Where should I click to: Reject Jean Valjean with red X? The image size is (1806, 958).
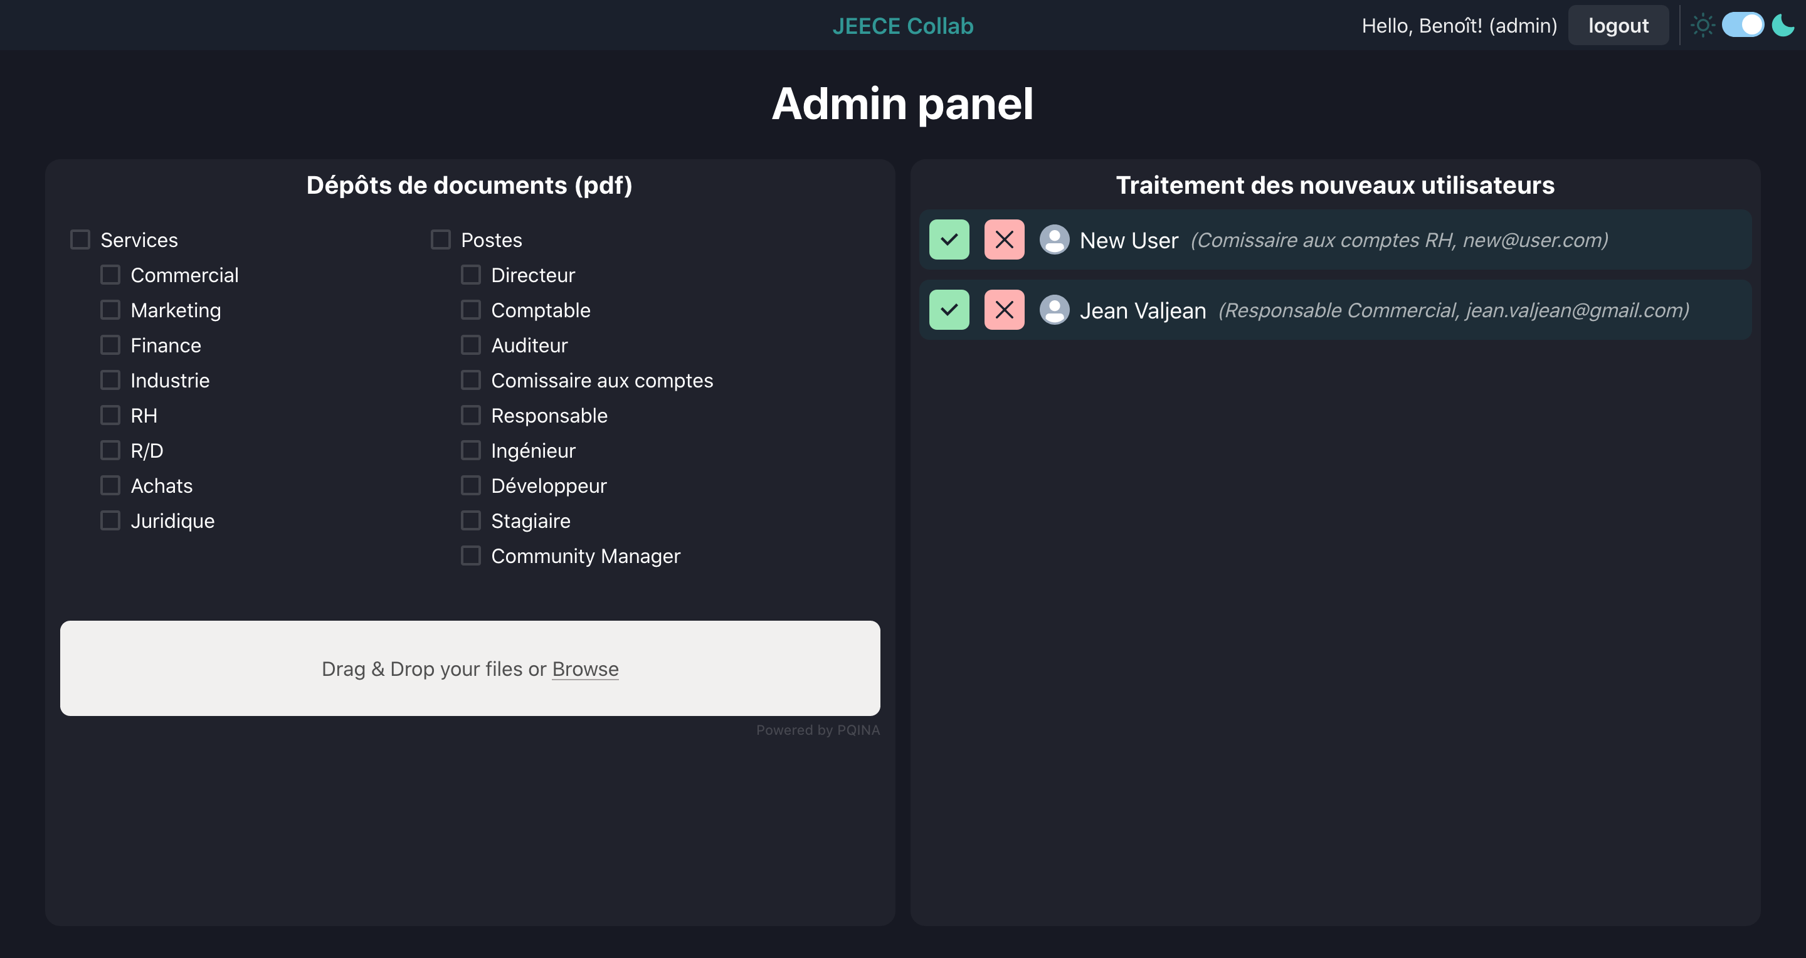point(1003,310)
